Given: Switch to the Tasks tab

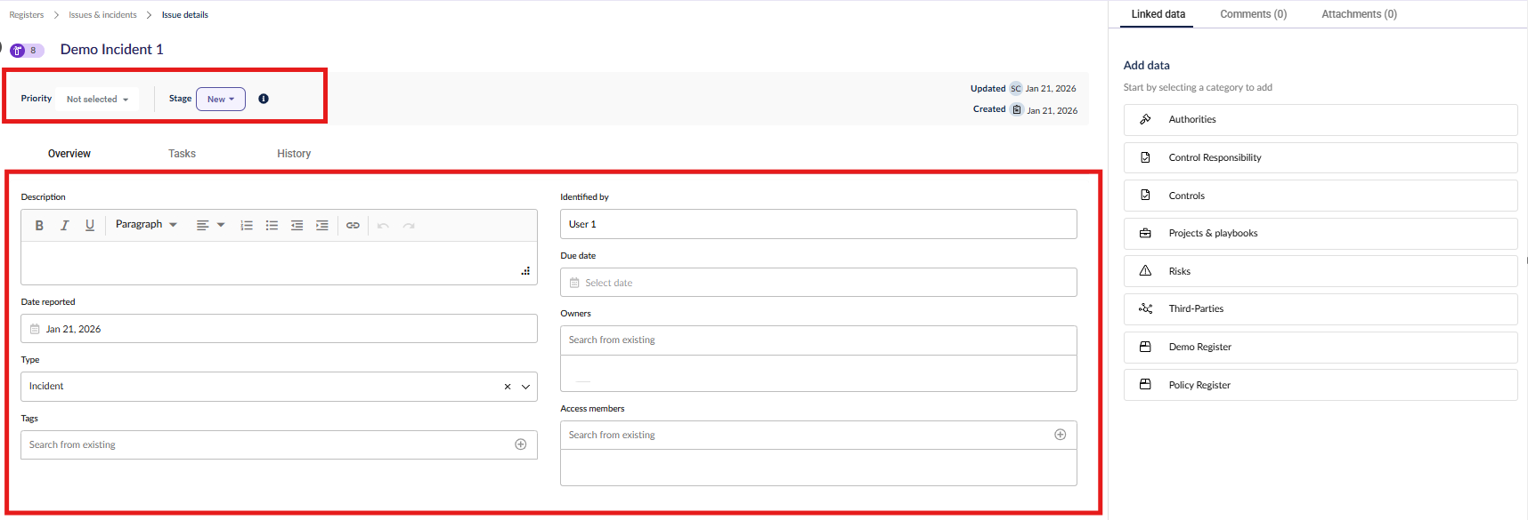Looking at the screenshot, I should point(182,154).
